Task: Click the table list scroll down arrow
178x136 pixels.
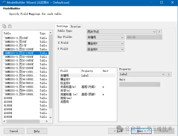Action: (x=51, y=117)
